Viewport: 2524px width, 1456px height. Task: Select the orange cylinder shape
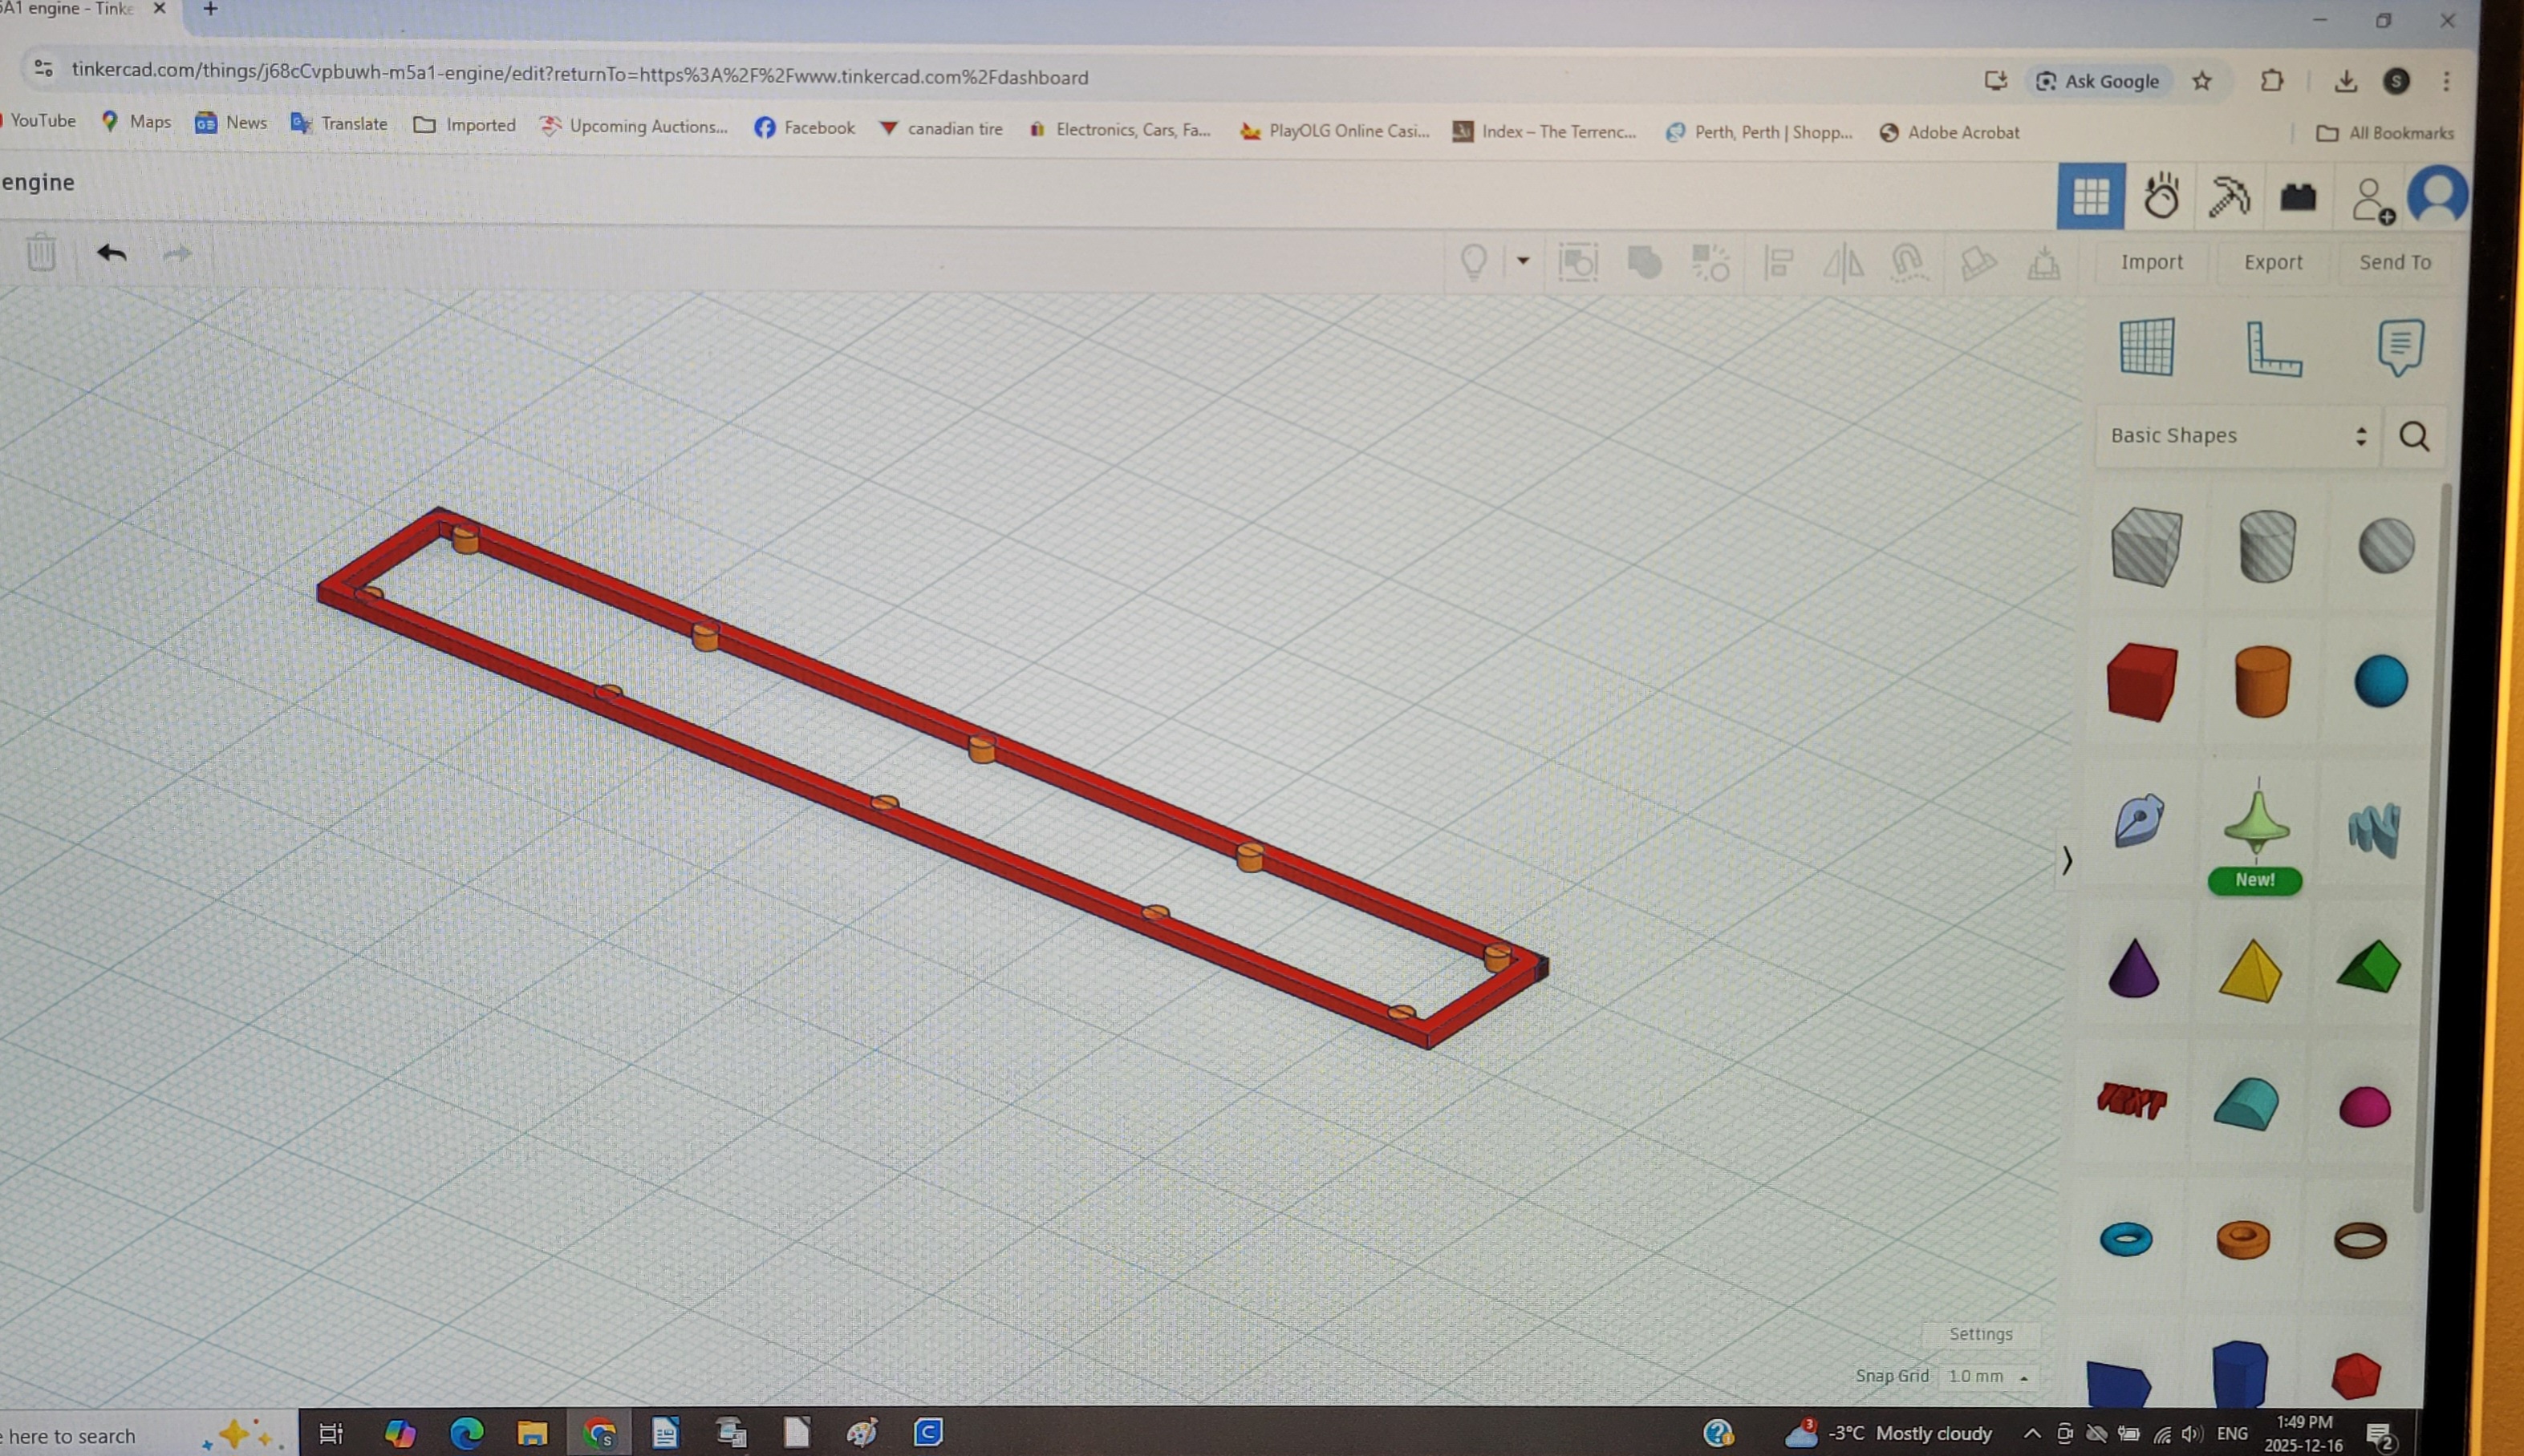point(2262,682)
